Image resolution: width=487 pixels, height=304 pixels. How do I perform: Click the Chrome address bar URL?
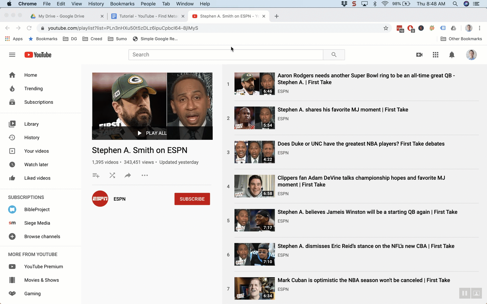point(123,28)
